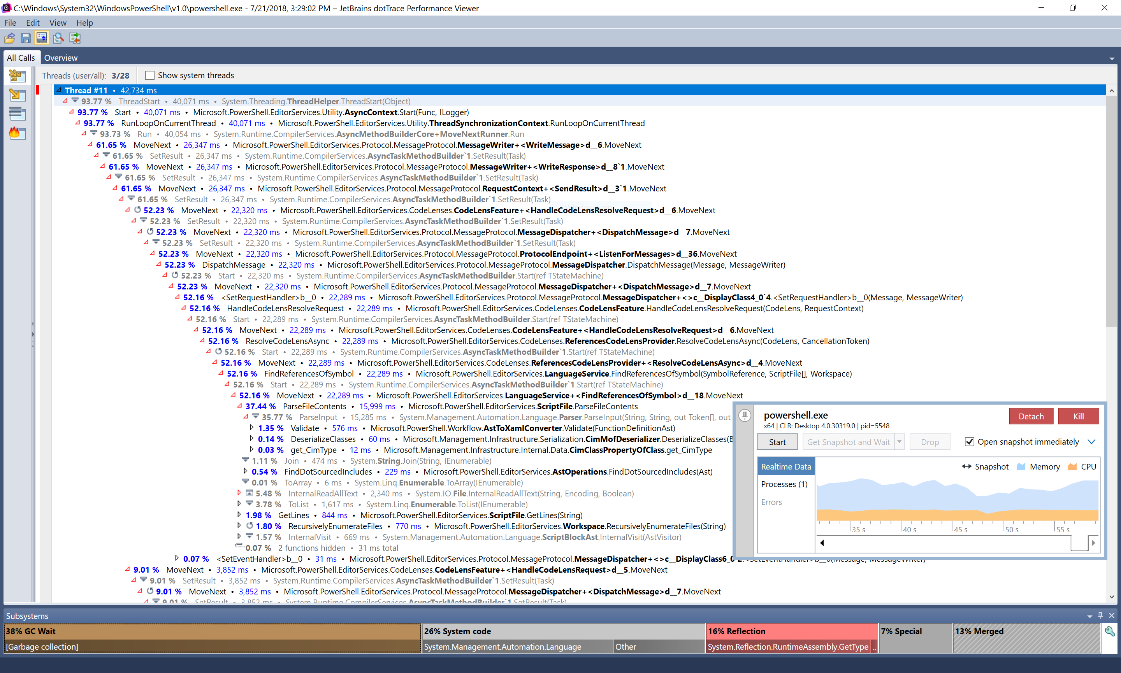Select the 26% System code subsystem bar
The width and height of the screenshot is (1121, 673).
(x=564, y=638)
